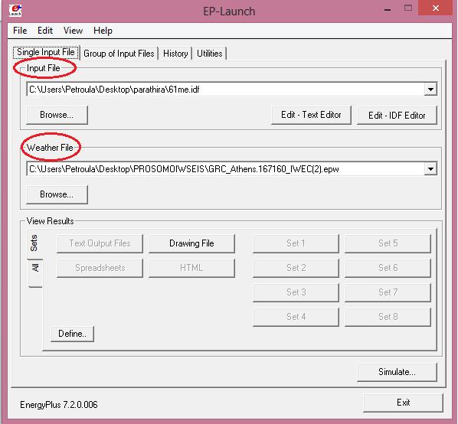Close the EP-Launch window
The width and height of the screenshot is (458, 424).
(436, 8)
